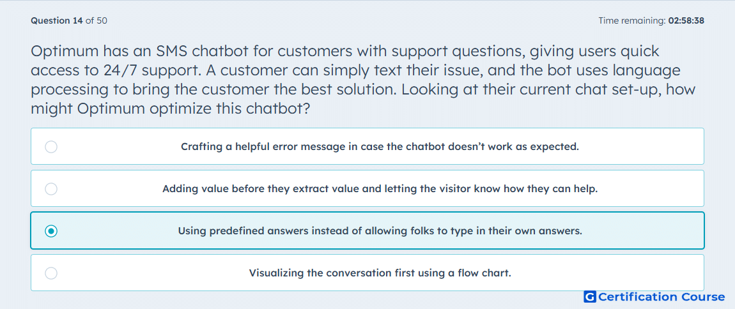Click answer text about helpful error message
This screenshot has height=309, width=735.
coord(380,147)
